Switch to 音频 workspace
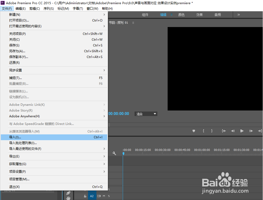Image resolution: width=263 pixels, height=200 pixels. pos(218,15)
